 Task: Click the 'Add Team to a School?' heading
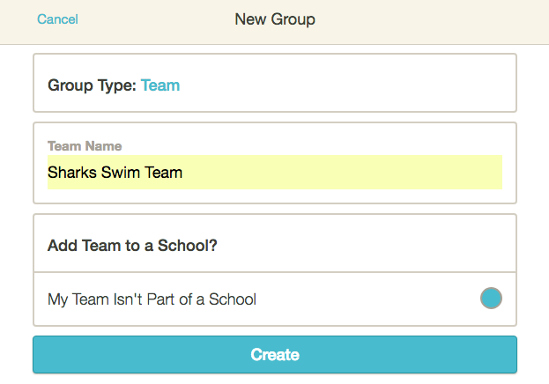[132, 246]
